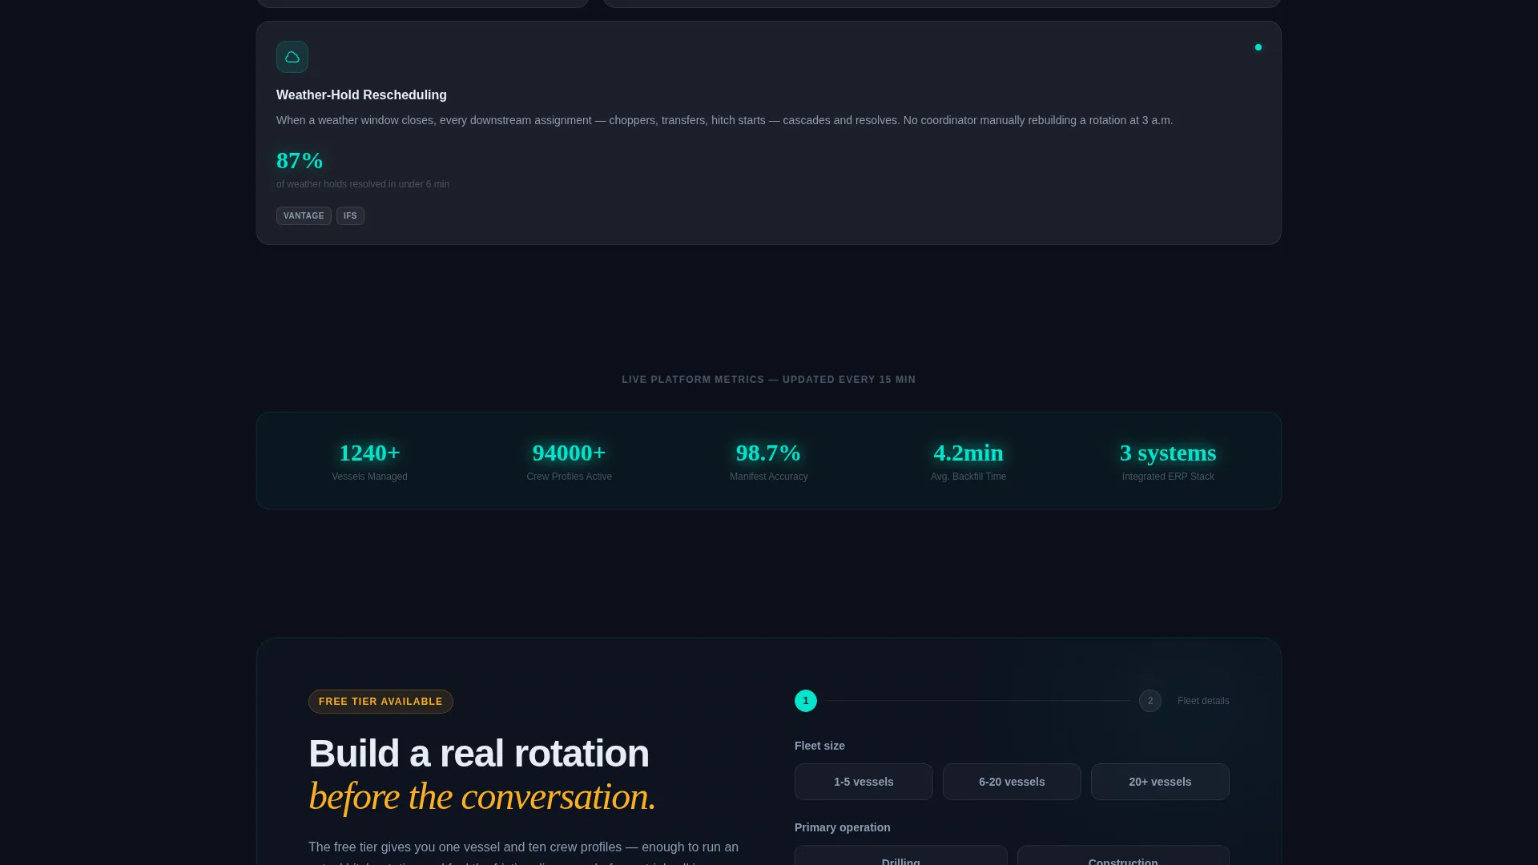The height and width of the screenshot is (865, 1538).
Task: Click the 3 systems Integrated ERP Stack metric
Action: (x=1168, y=461)
